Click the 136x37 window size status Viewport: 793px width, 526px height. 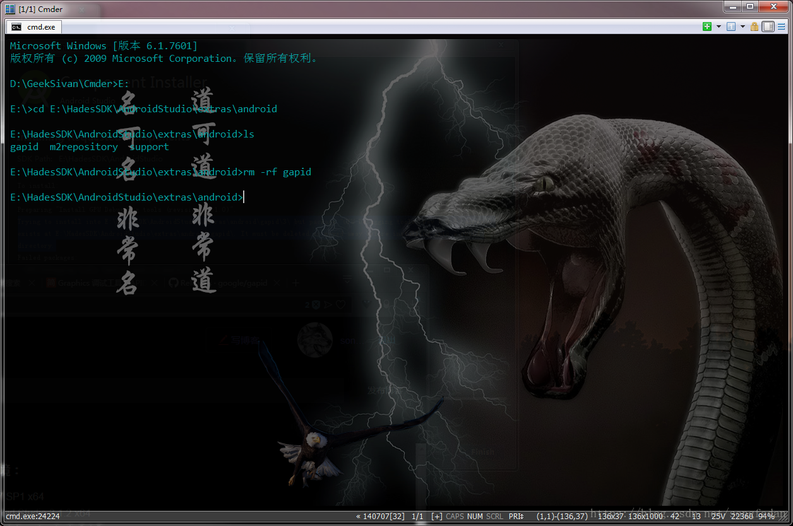click(x=611, y=517)
